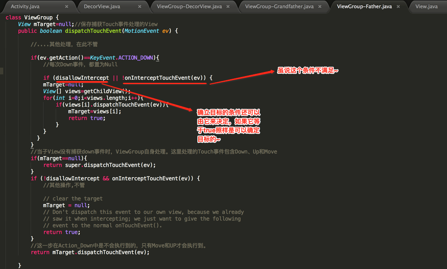The height and width of the screenshot is (269, 447).
Task: Click '!onInterceptTouchEvent(ev))' in the or-condition
Action: (164, 78)
